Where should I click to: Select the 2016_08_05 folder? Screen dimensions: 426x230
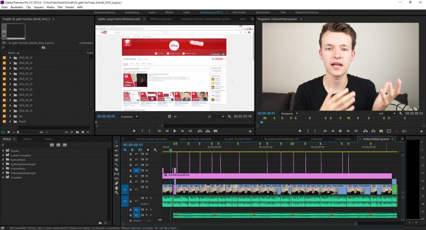pyautogui.click(x=26, y=100)
